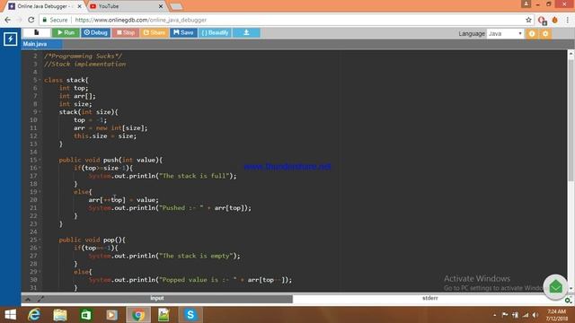Screen dimensions: 575x323
Task: Click the volume speaker tray icon
Action: tap(535, 315)
